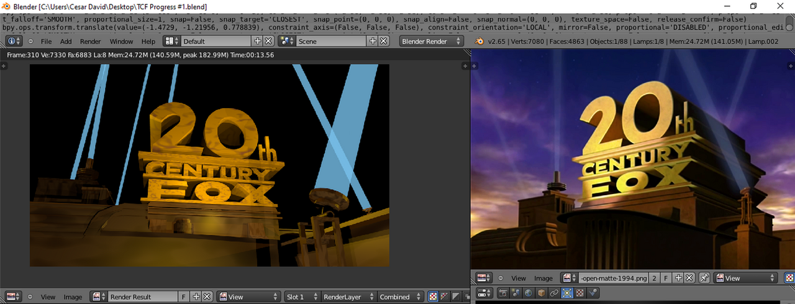Viewport: 795px width, 304px height.
Task: Open right editor View mode dropdown
Action: [747, 278]
